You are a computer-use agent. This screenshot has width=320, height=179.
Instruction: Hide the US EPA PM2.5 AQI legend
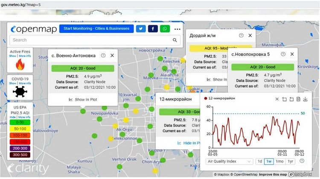click(x=12, y=117)
